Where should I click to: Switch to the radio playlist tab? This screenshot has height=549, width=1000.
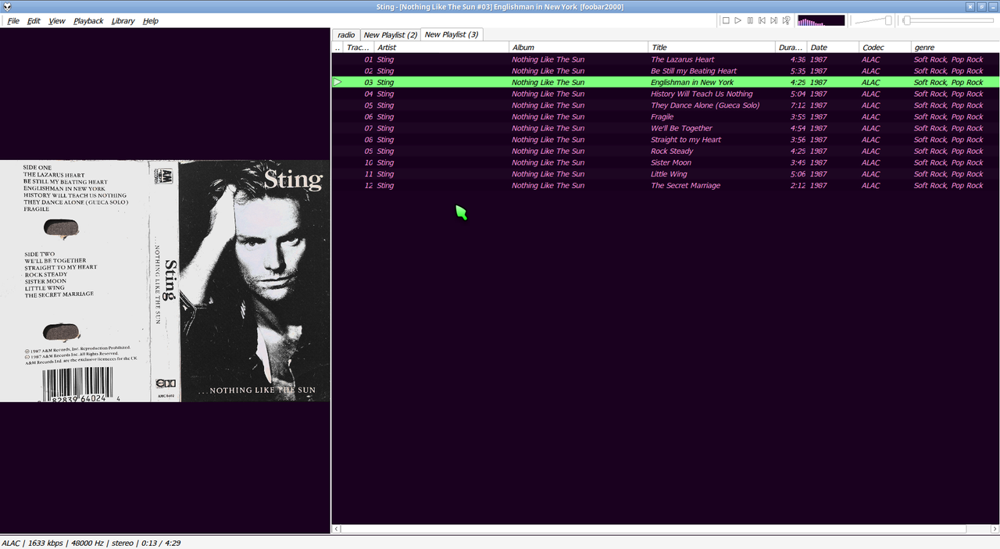point(346,34)
